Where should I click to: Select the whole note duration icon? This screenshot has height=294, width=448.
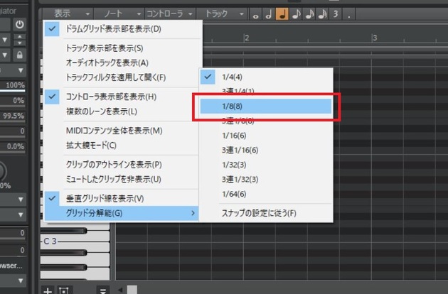coord(256,14)
